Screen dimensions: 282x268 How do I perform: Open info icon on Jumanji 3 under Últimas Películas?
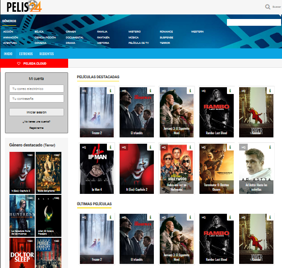190,217
